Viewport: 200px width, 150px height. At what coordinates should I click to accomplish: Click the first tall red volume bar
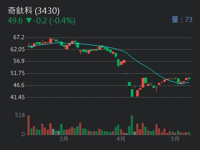click(28, 125)
